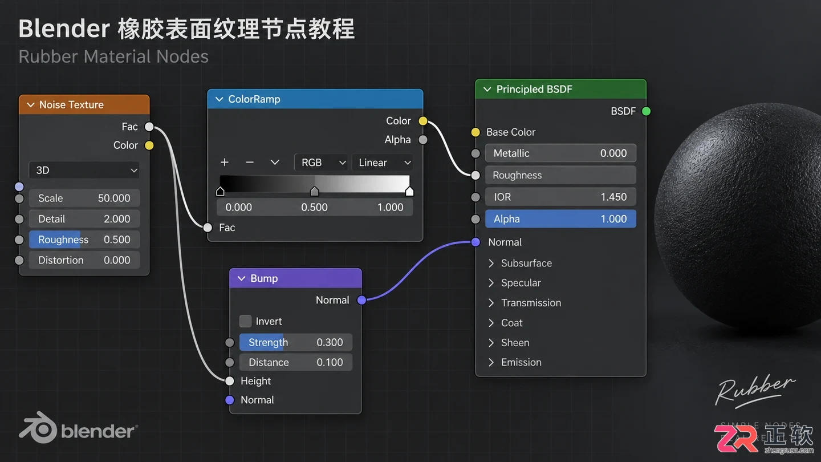Screen dimensions: 821x462
Task: Collapse the Bump node
Action: [242, 278]
